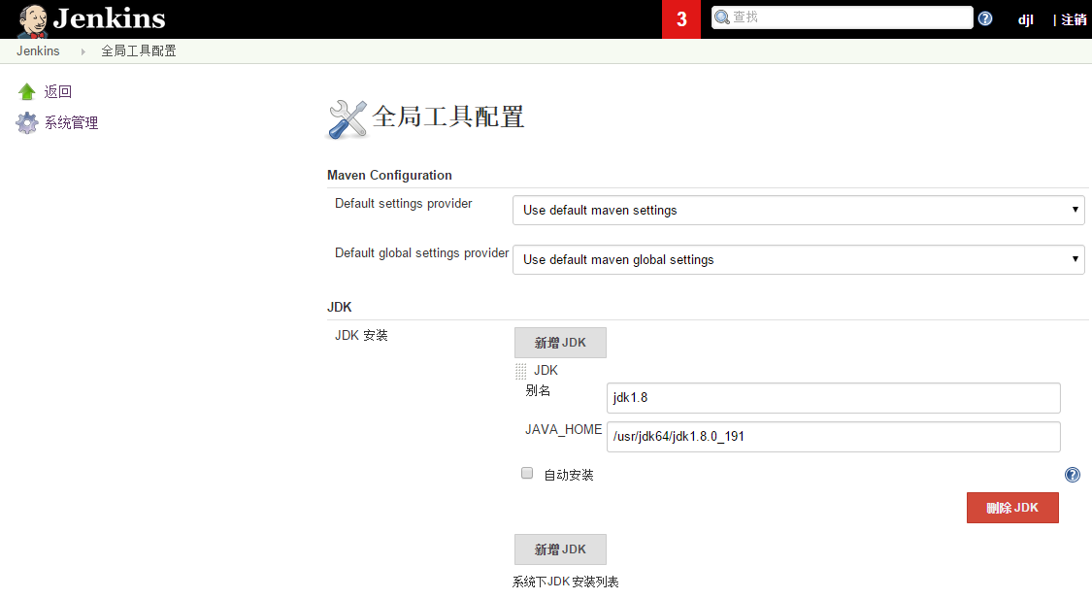The image size is (1092, 599).
Task: Select 全局工具配置 breadcrumb item
Action: pyautogui.click(x=139, y=50)
